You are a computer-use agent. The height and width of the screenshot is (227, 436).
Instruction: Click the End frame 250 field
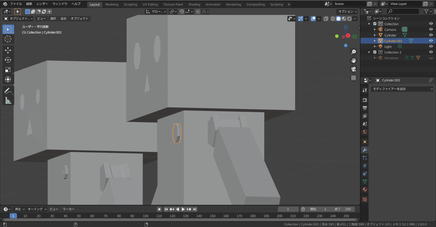pyautogui.click(x=343, y=209)
